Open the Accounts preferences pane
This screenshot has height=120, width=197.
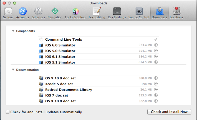click(x=22, y=13)
